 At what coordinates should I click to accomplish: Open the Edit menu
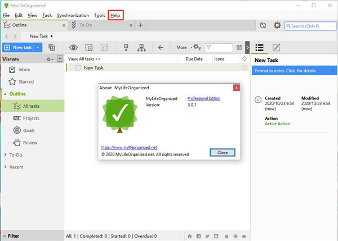click(x=19, y=16)
